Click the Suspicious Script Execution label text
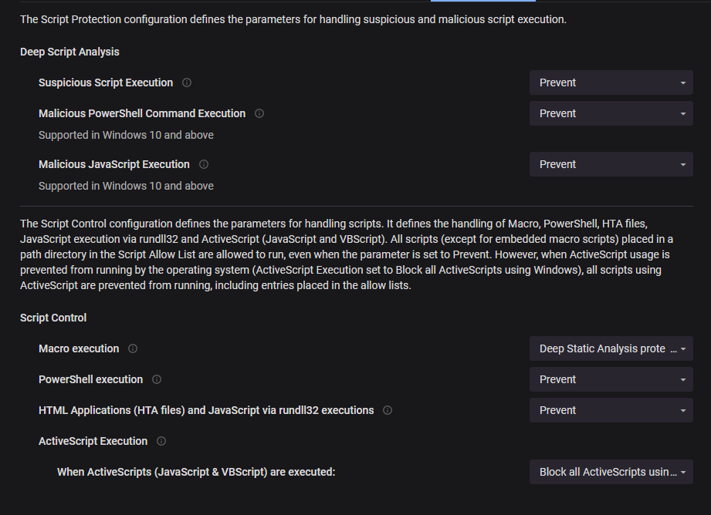The image size is (711, 515). (x=106, y=82)
